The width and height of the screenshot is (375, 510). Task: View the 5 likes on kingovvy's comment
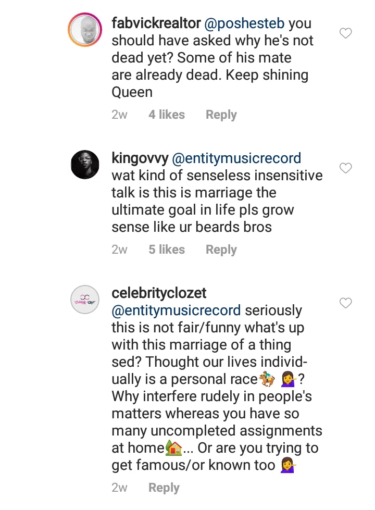click(x=166, y=250)
